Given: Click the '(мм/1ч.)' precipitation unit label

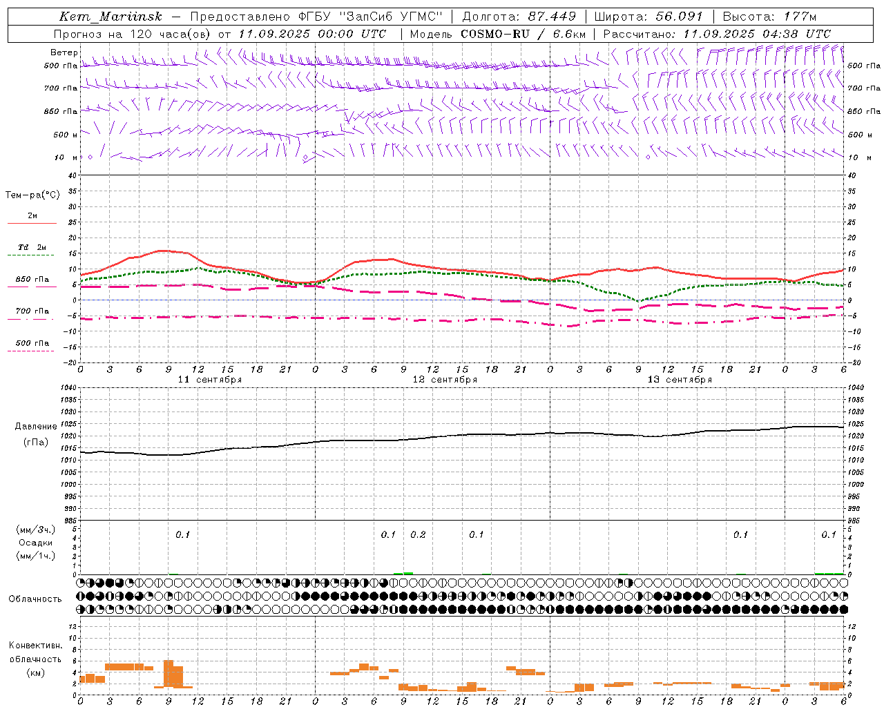Looking at the screenshot, I should tap(36, 556).
